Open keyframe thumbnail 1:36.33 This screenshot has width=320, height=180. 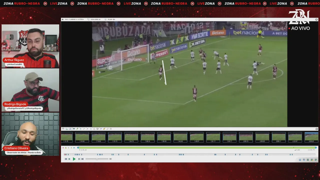coord(148,137)
